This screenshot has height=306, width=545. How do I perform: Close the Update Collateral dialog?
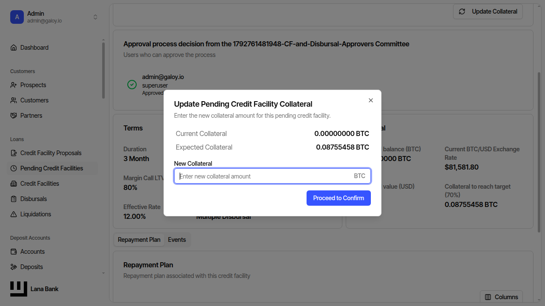pos(371,100)
